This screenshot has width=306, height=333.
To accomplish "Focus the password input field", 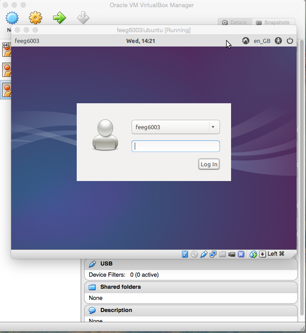I will (x=175, y=146).
